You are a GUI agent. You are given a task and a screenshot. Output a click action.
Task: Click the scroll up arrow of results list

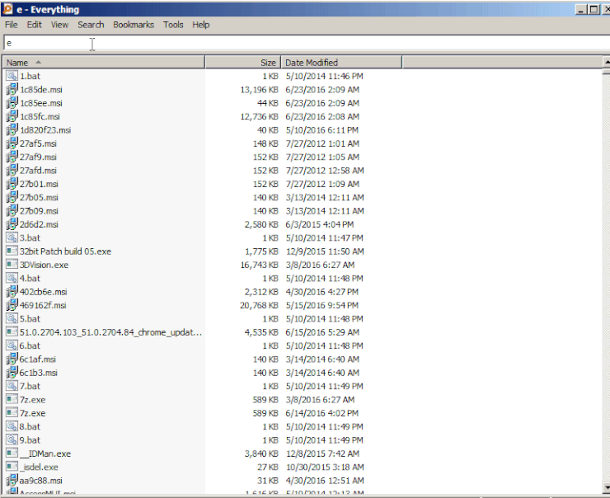tap(607, 62)
